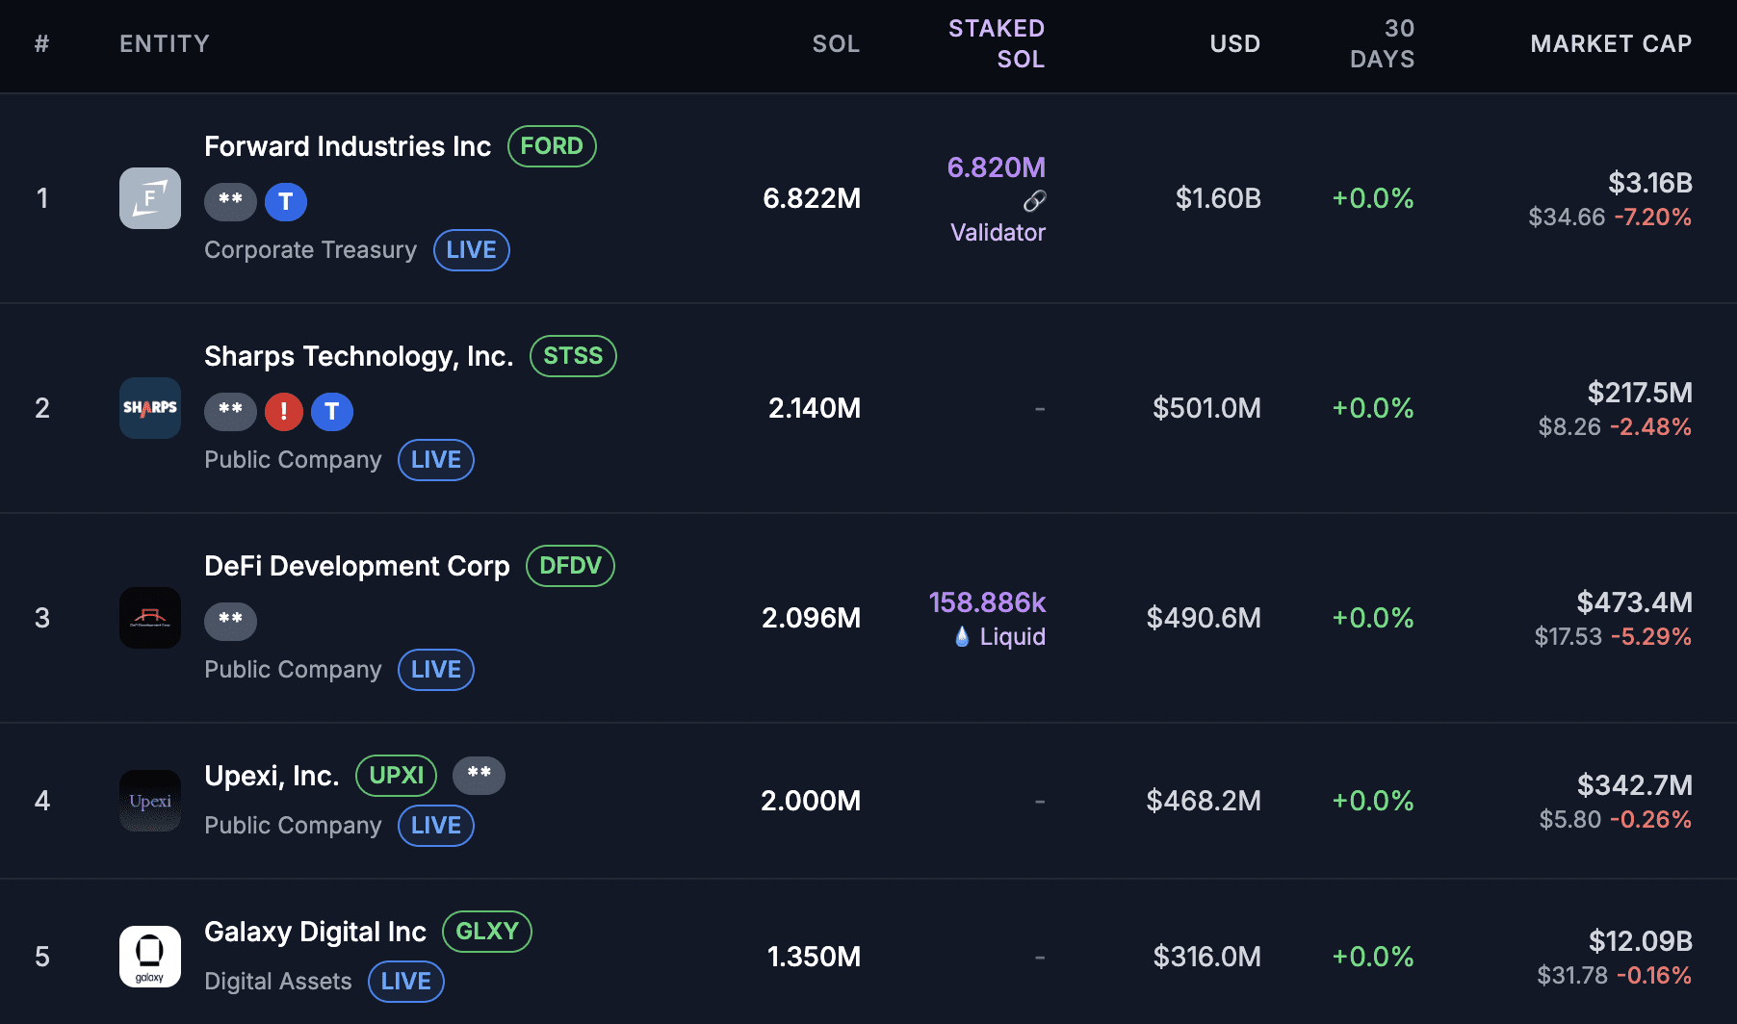
Task: Click the $3.16B market cap value
Action: pyautogui.click(x=1650, y=183)
